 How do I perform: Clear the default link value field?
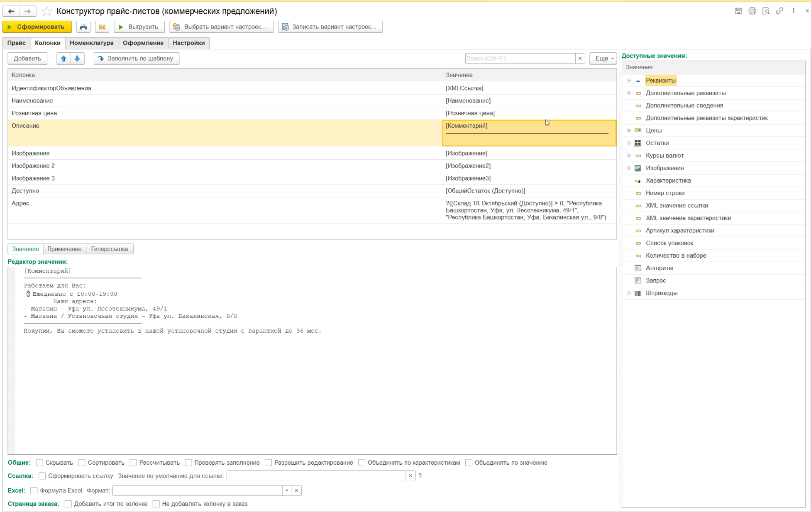pyautogui.click(x=410, y=476)
